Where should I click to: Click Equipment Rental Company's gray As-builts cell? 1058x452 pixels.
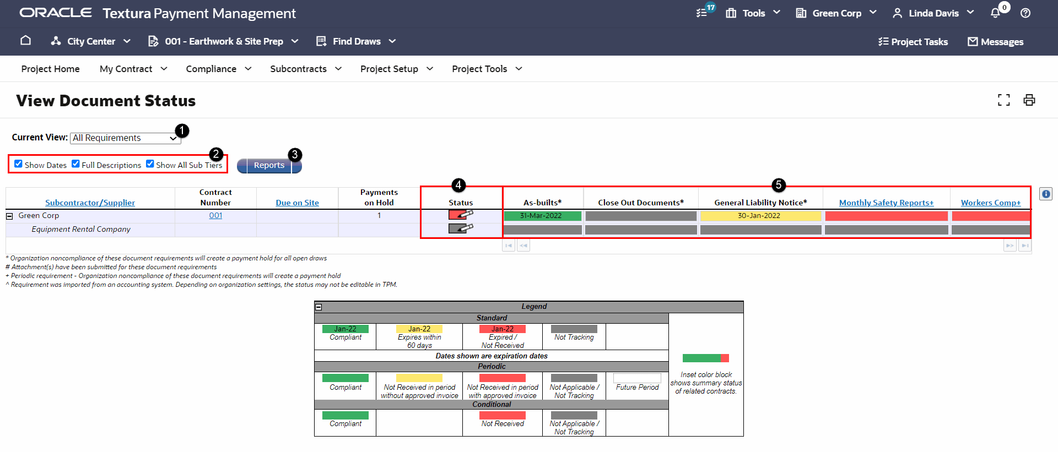tap(542, 230)
